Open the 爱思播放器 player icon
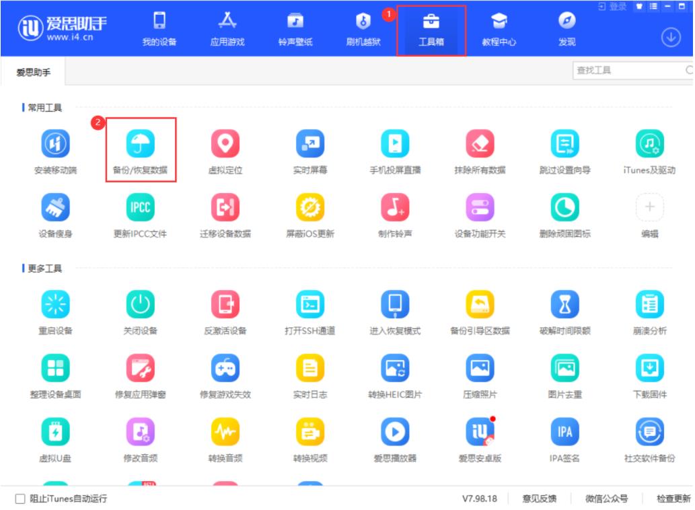Screen dimensions: 695x510 click(395, 432)
